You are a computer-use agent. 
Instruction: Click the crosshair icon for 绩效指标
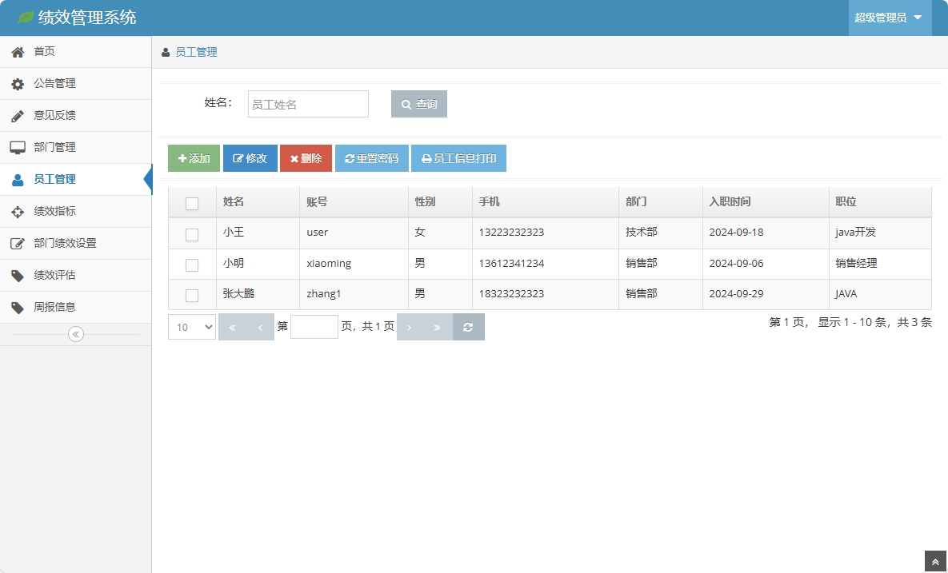pyautogui.click(x=17, y=212)
